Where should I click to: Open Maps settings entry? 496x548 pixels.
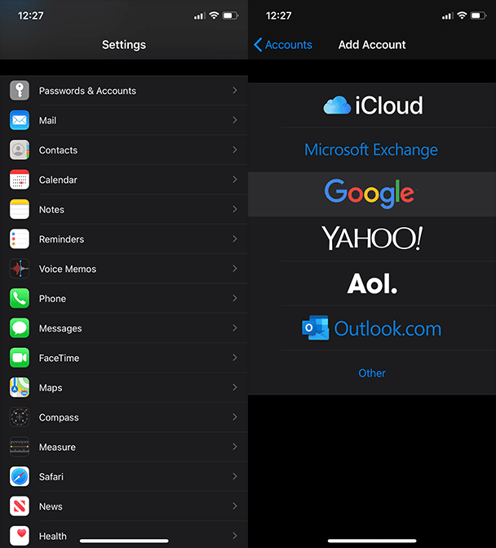point(124,388)
